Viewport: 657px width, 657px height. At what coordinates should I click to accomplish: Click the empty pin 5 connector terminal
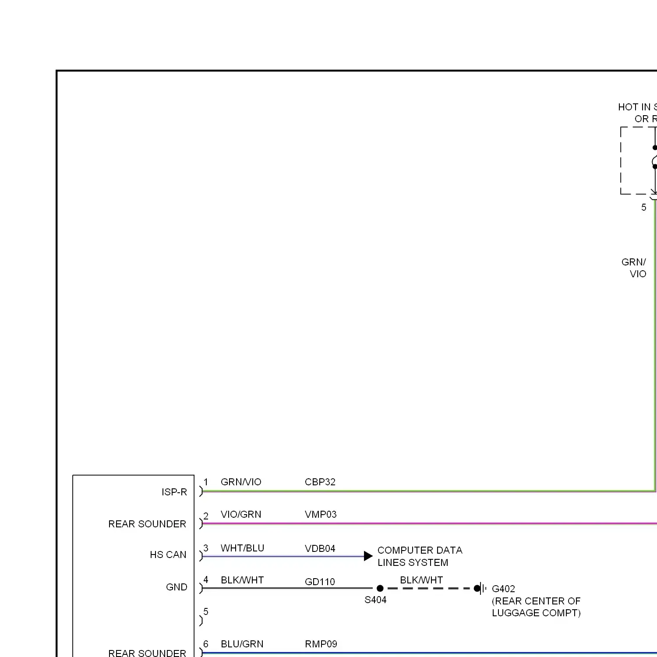click(x=202, y=620)
